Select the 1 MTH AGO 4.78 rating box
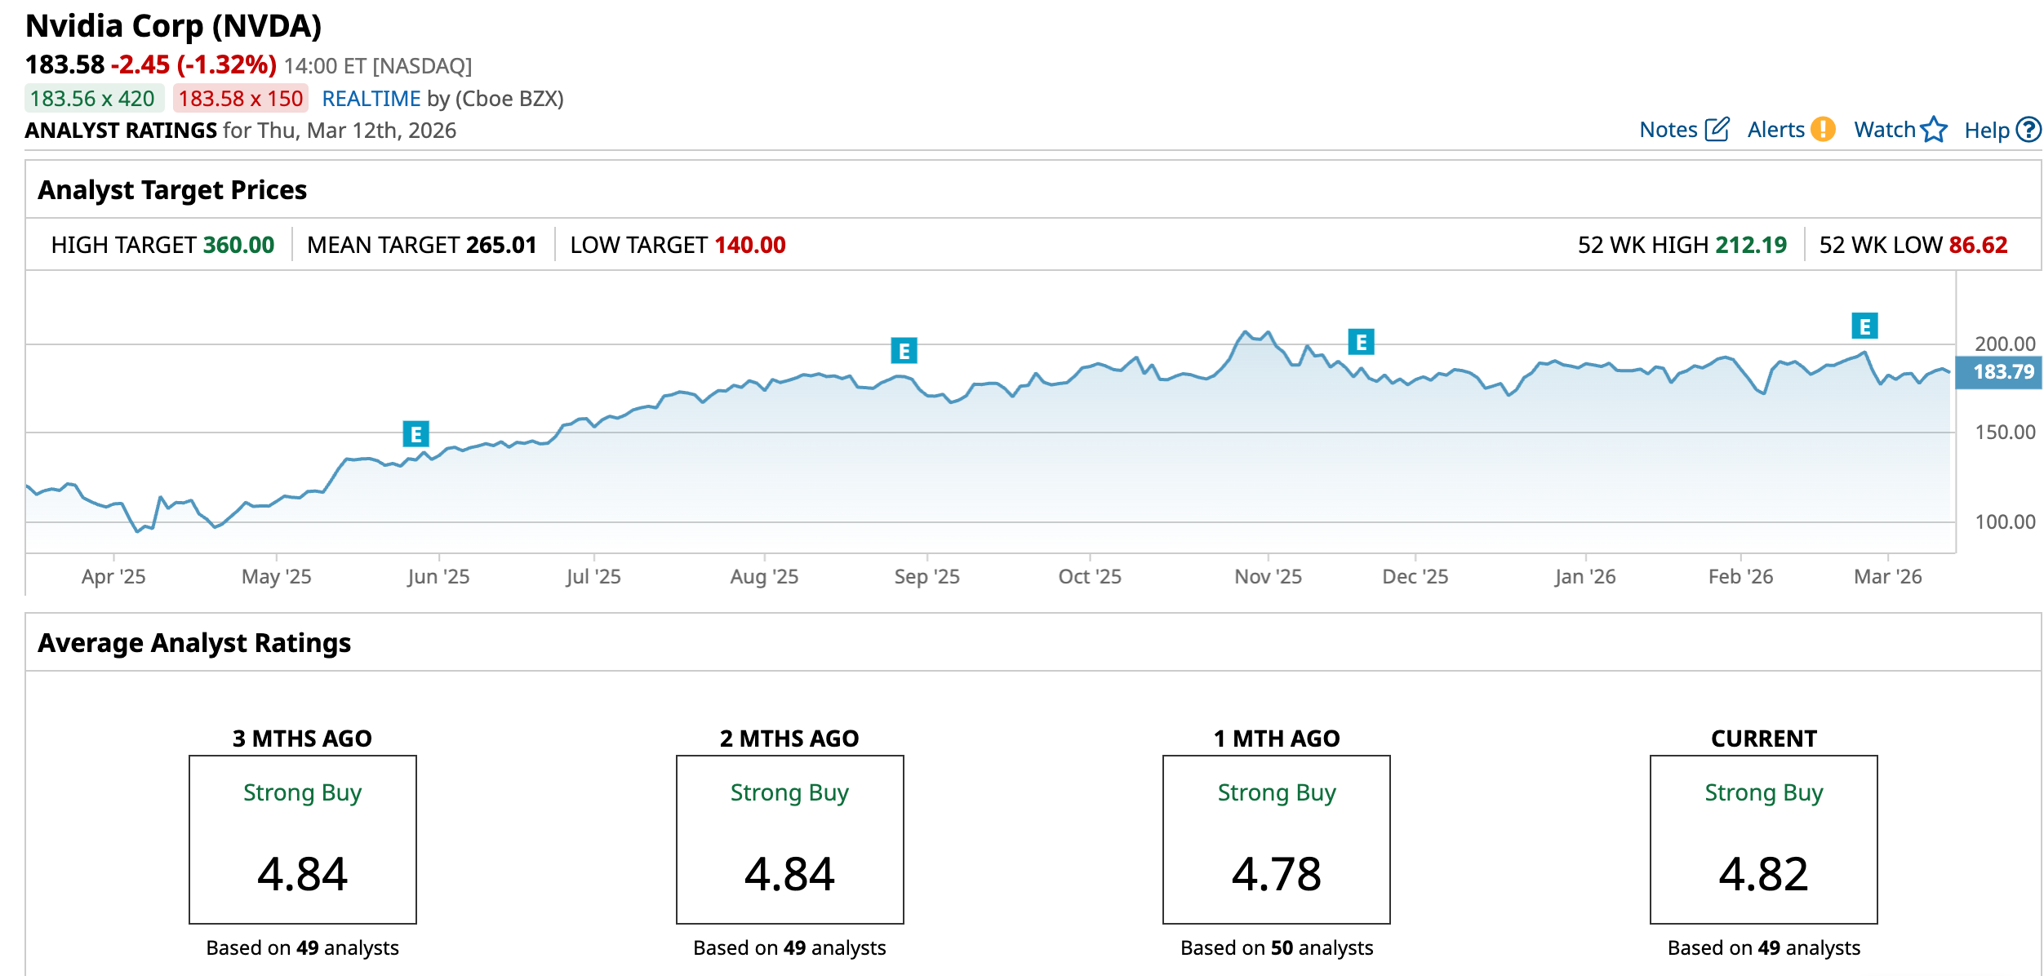 click(1276, 839)
